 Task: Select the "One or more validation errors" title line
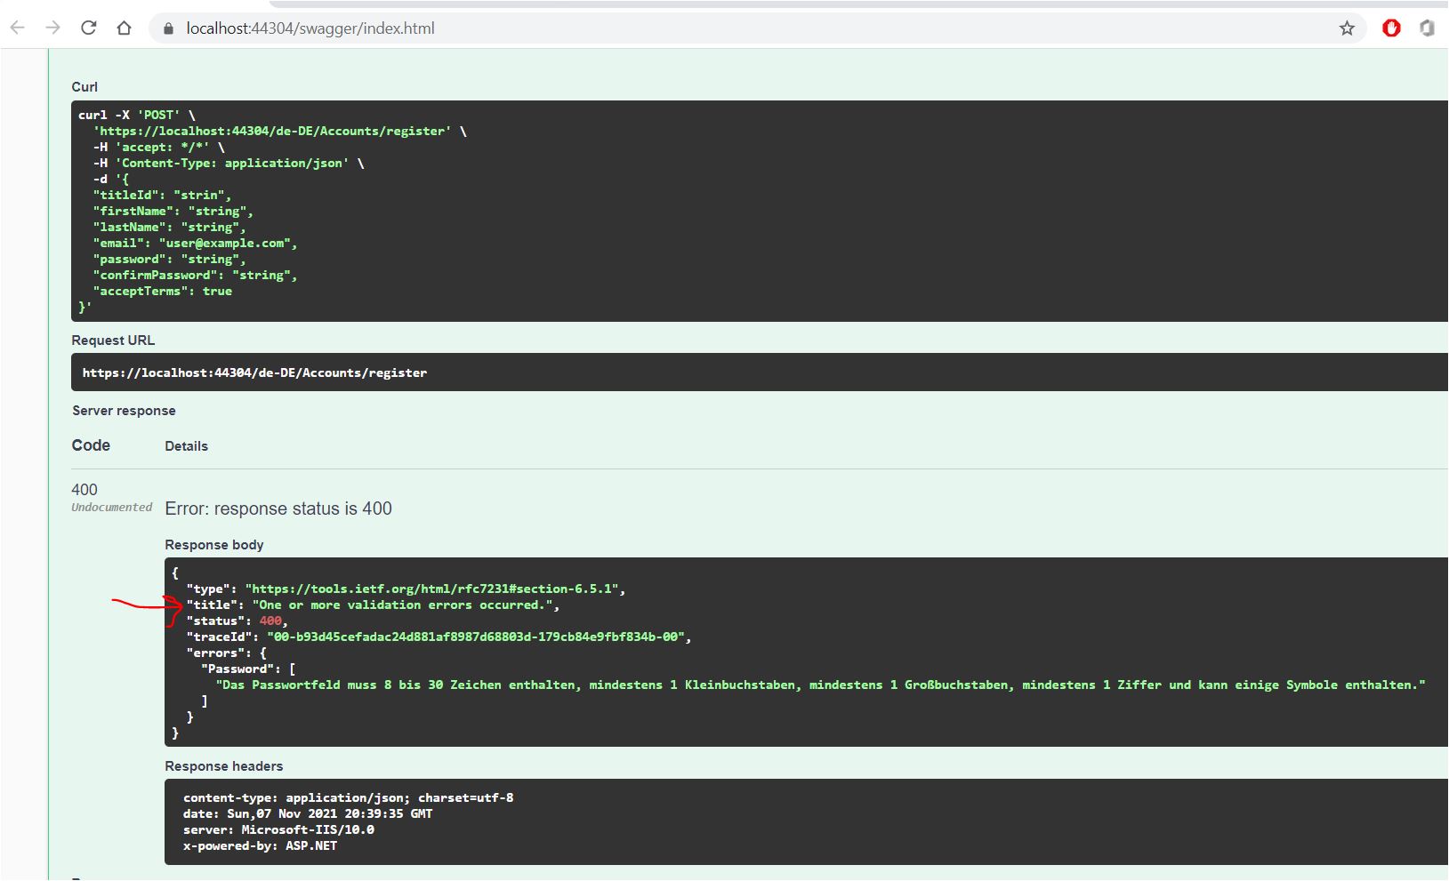[x=406, y=605]
